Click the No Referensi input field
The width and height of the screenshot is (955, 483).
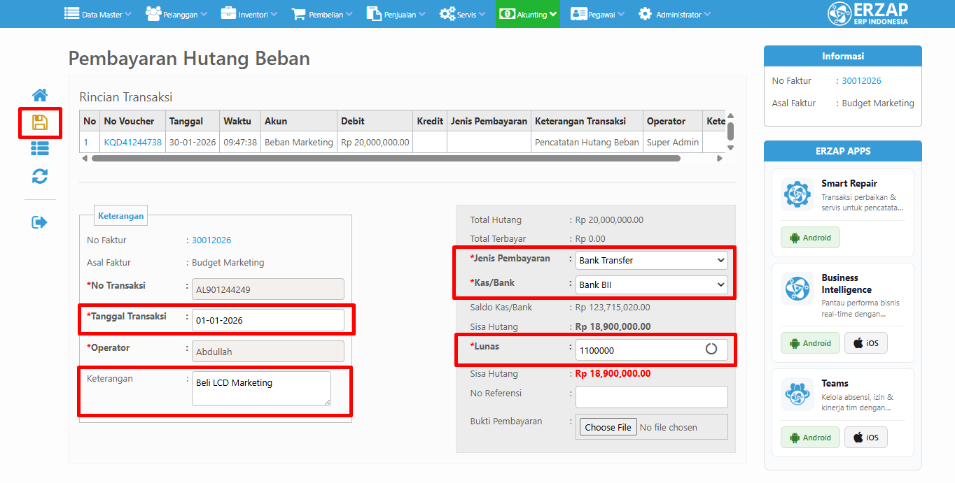point(651,396)
